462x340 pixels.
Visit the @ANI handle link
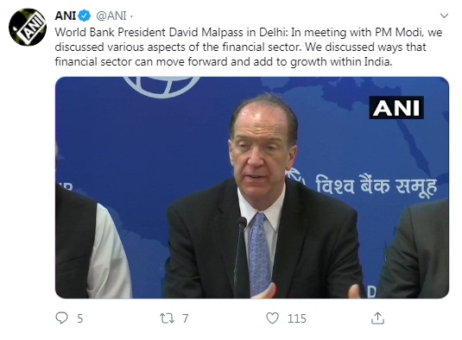pyautogui.click(x=111, y=16)
